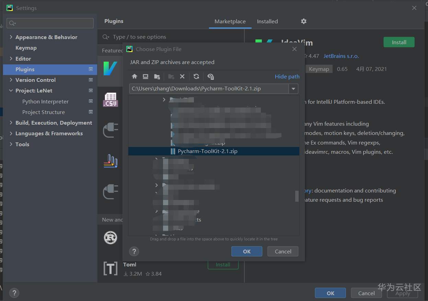This screenshot has width=428, height=301.
Task: Open JetBrains s.r.o. vendor link
Action: 341,56
